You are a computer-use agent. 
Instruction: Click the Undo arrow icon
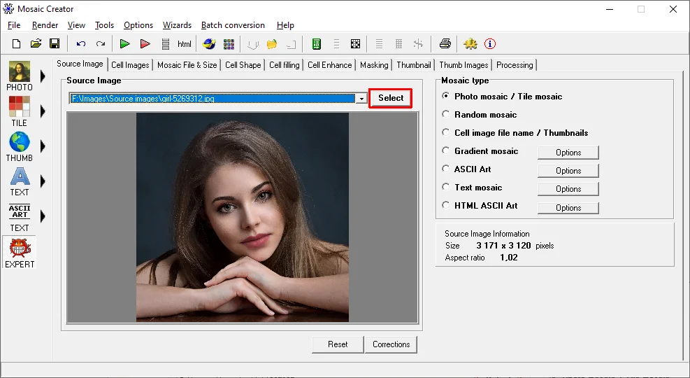coord(81,43)
